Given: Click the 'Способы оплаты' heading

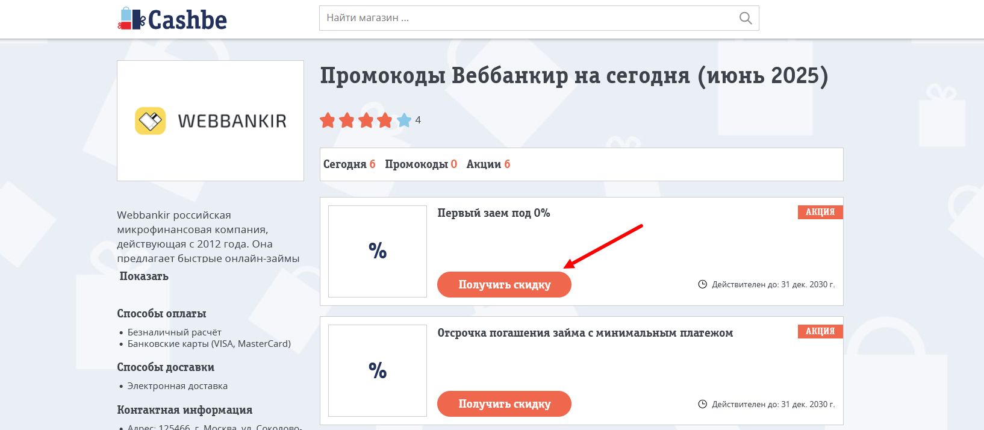Looking at the screenshot, I should coord(161,313).
